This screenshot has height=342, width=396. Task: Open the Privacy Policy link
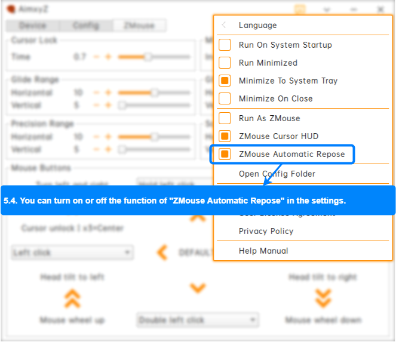point(266,231)
